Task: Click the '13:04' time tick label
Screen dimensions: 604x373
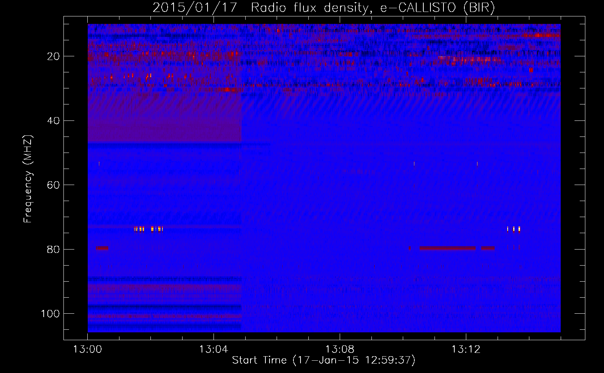Action: coord(214,350)
